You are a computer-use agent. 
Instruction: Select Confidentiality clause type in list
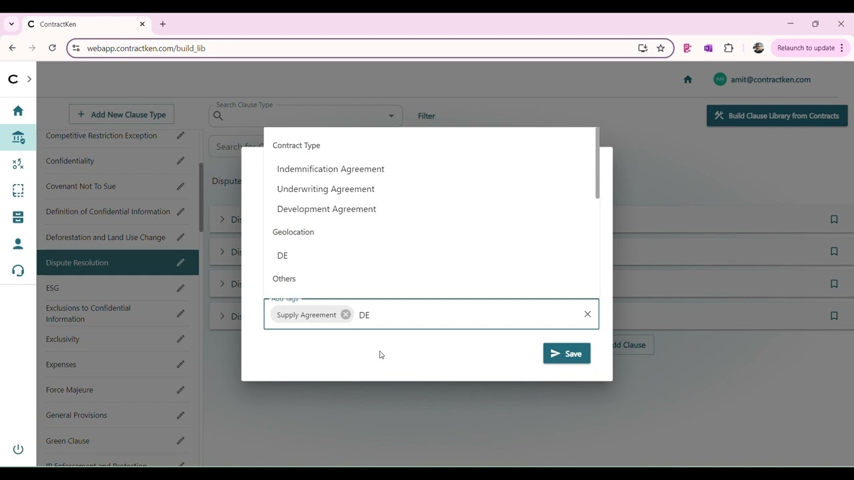70,161
